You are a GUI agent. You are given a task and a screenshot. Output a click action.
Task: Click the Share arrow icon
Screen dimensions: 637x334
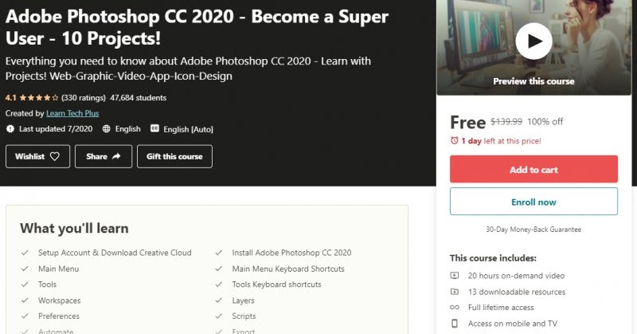[x=116, y=157]
